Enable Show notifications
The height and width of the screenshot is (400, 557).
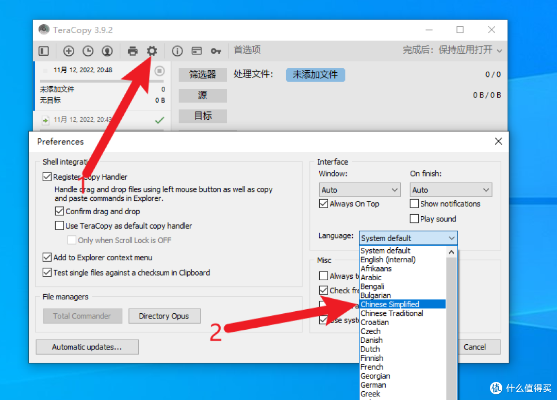coord(414,204)
